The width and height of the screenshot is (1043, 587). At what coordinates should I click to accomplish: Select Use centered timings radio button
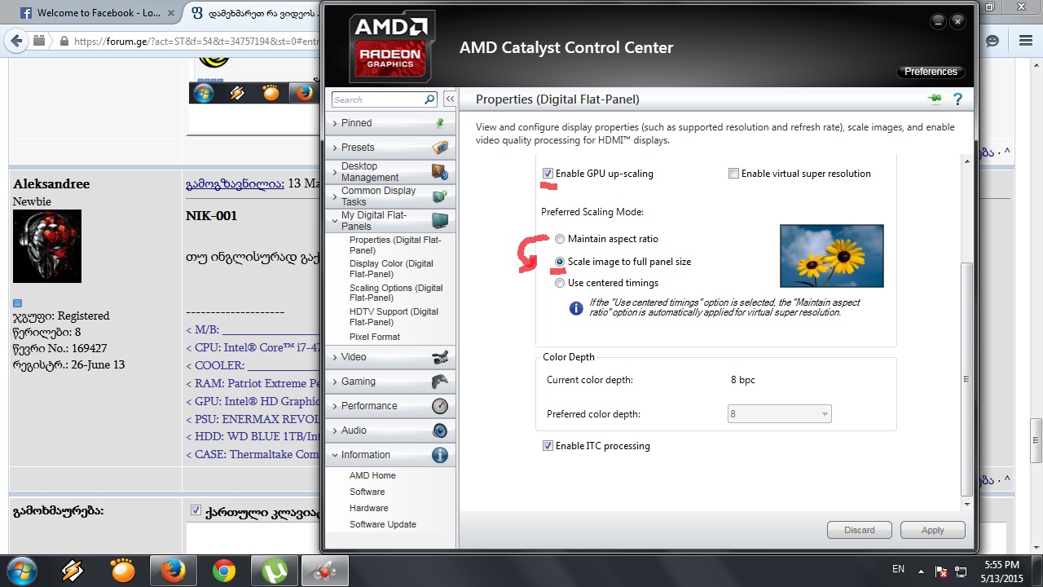tap(559, 283)
